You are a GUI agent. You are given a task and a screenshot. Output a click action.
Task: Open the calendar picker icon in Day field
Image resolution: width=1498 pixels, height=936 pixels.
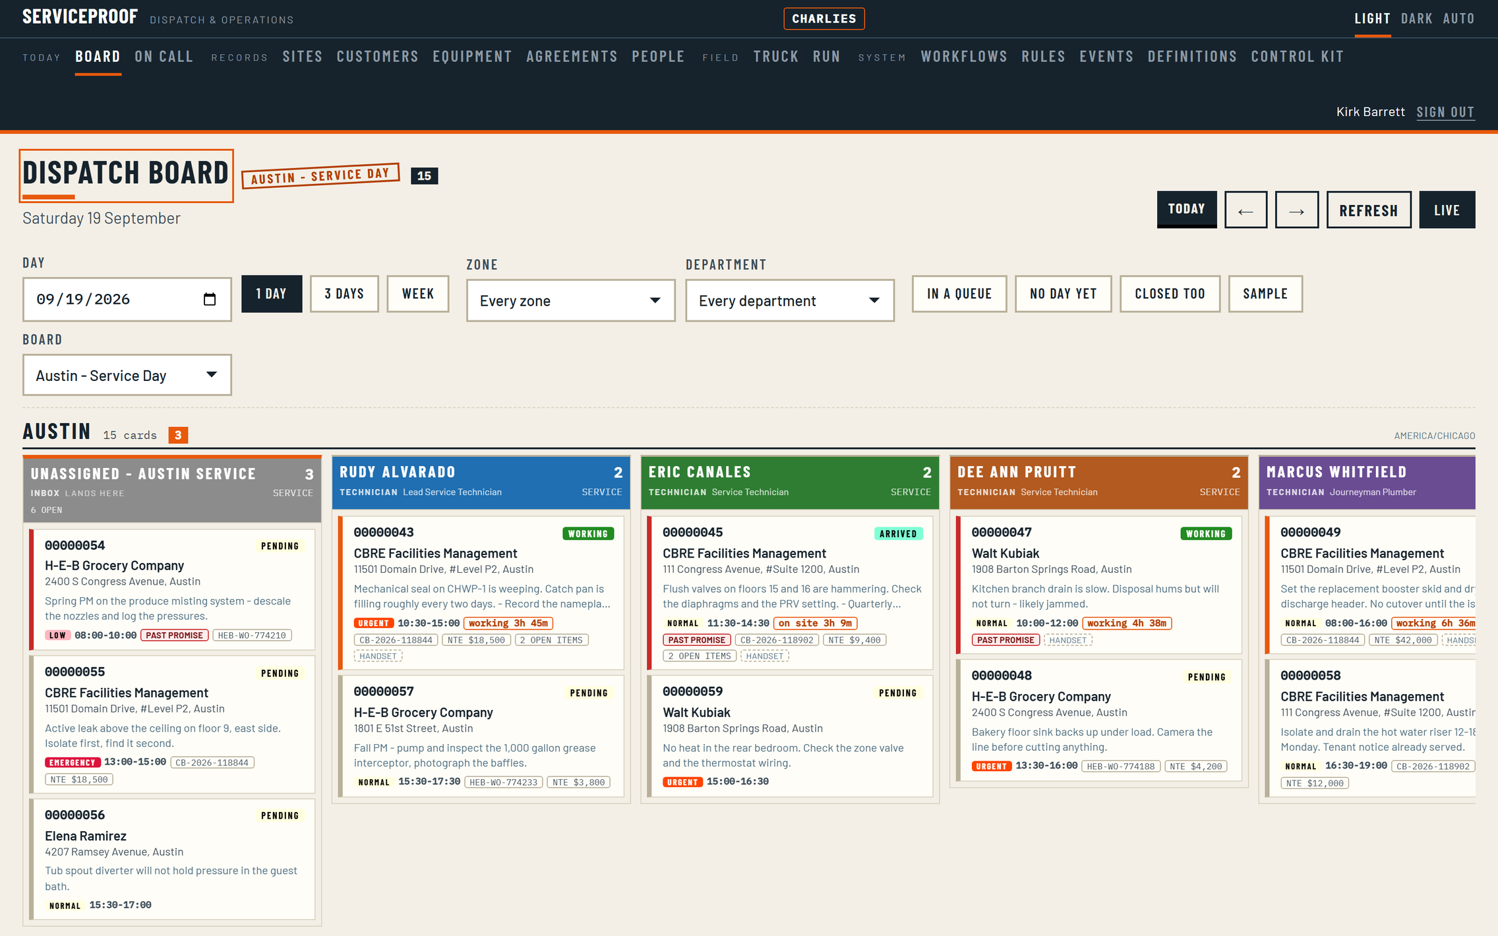tap(210, 299)
